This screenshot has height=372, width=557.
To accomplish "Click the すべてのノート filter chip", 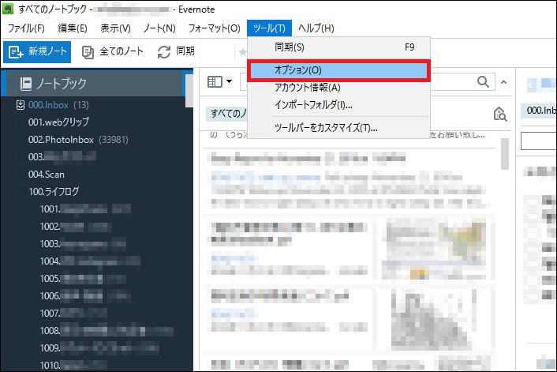I will pos(227,114).
